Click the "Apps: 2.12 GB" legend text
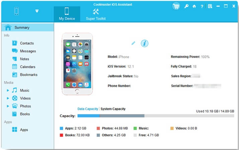 tap(76, 128)
